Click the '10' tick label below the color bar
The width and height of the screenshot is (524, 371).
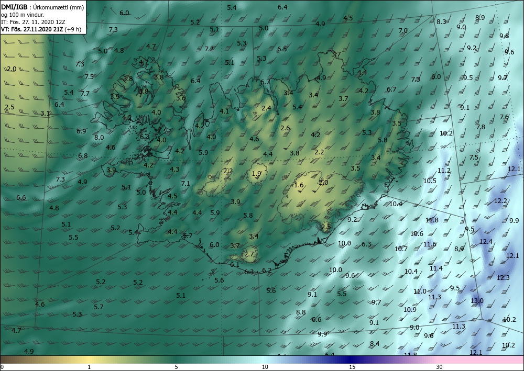(x=265, y=367)
